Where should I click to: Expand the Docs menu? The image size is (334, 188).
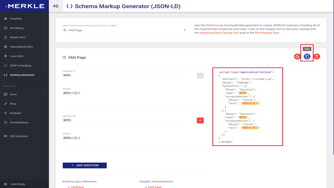(x=44, y=94)
